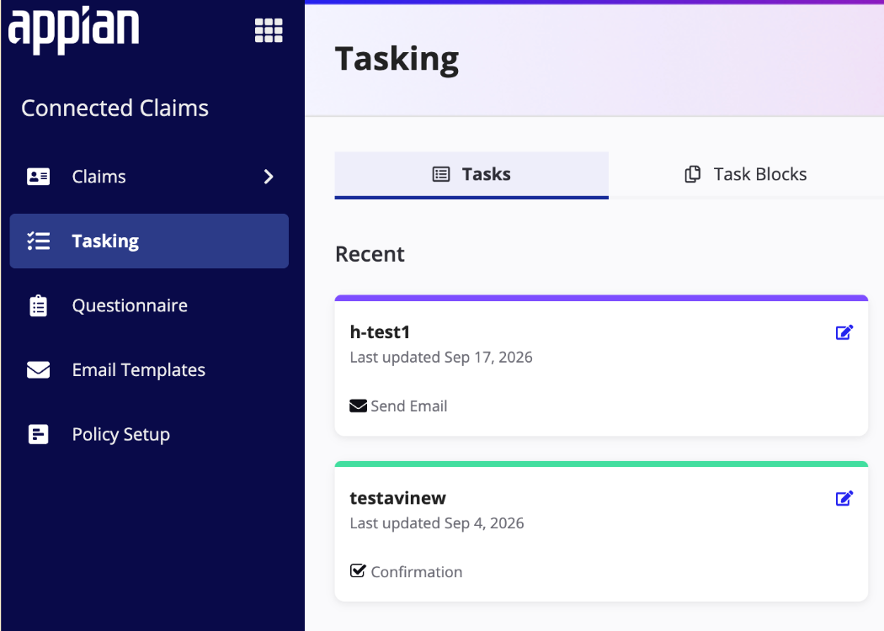The image size is (884, 631).
Task: Click the Confirmation checkmark icon
Action: 358,570
